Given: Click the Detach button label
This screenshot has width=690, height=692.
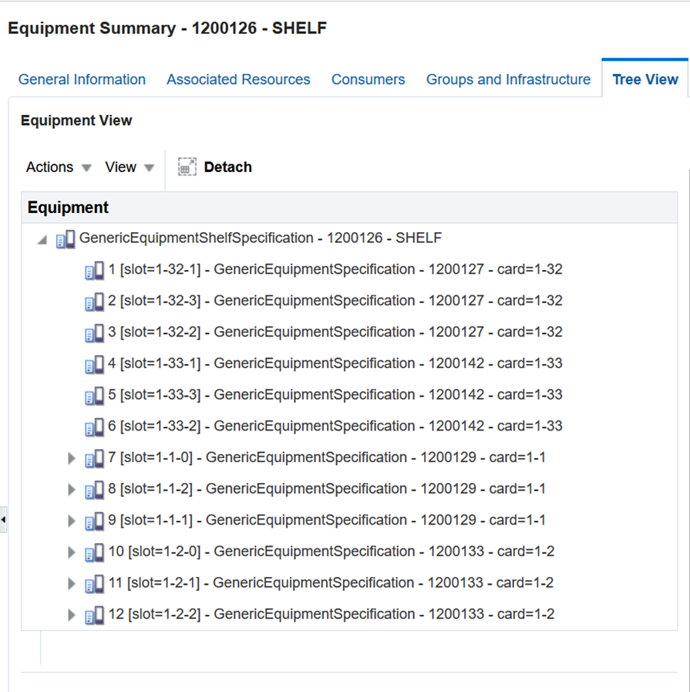Looking at the screenshot, I should coord(228,167).
